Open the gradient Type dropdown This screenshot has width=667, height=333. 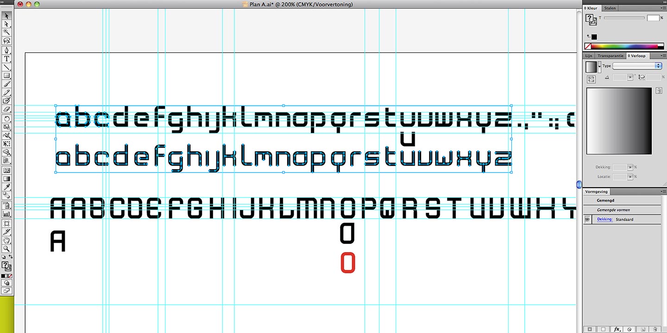(637, 66)
